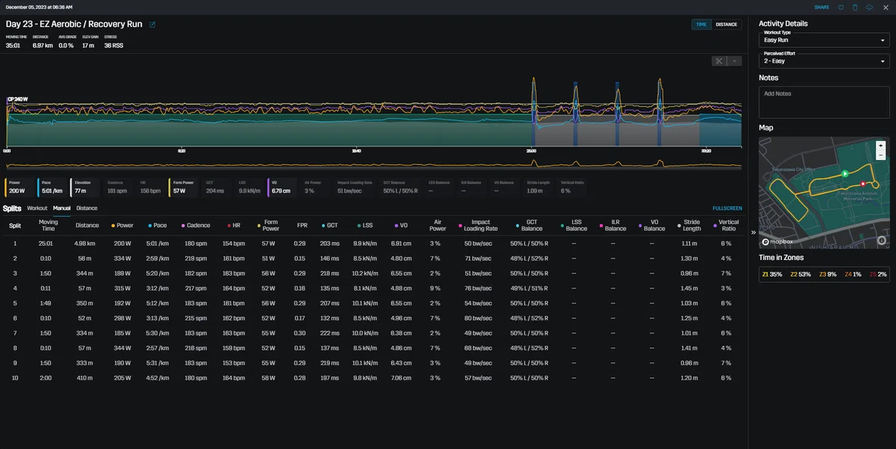
Task: Zoom in on the map
Action: point(881,145)
